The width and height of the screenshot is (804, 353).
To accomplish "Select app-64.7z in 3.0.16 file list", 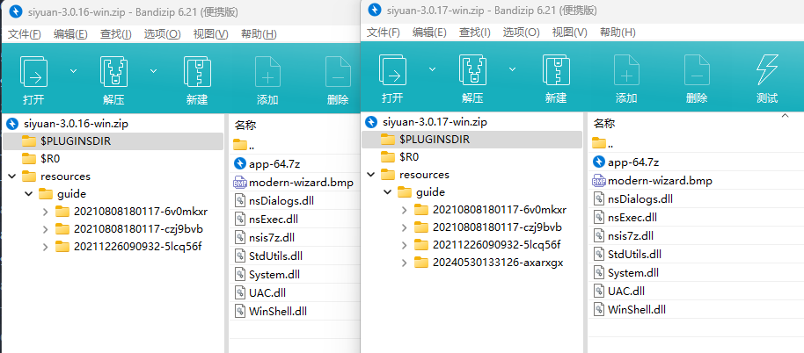I will [x=274, y=164].
